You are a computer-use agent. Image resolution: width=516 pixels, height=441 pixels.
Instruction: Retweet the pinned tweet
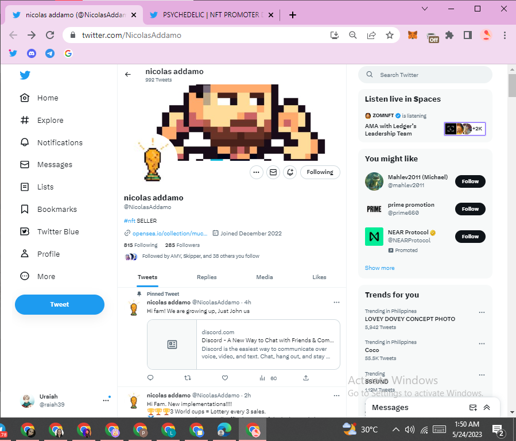coord(188,378)
